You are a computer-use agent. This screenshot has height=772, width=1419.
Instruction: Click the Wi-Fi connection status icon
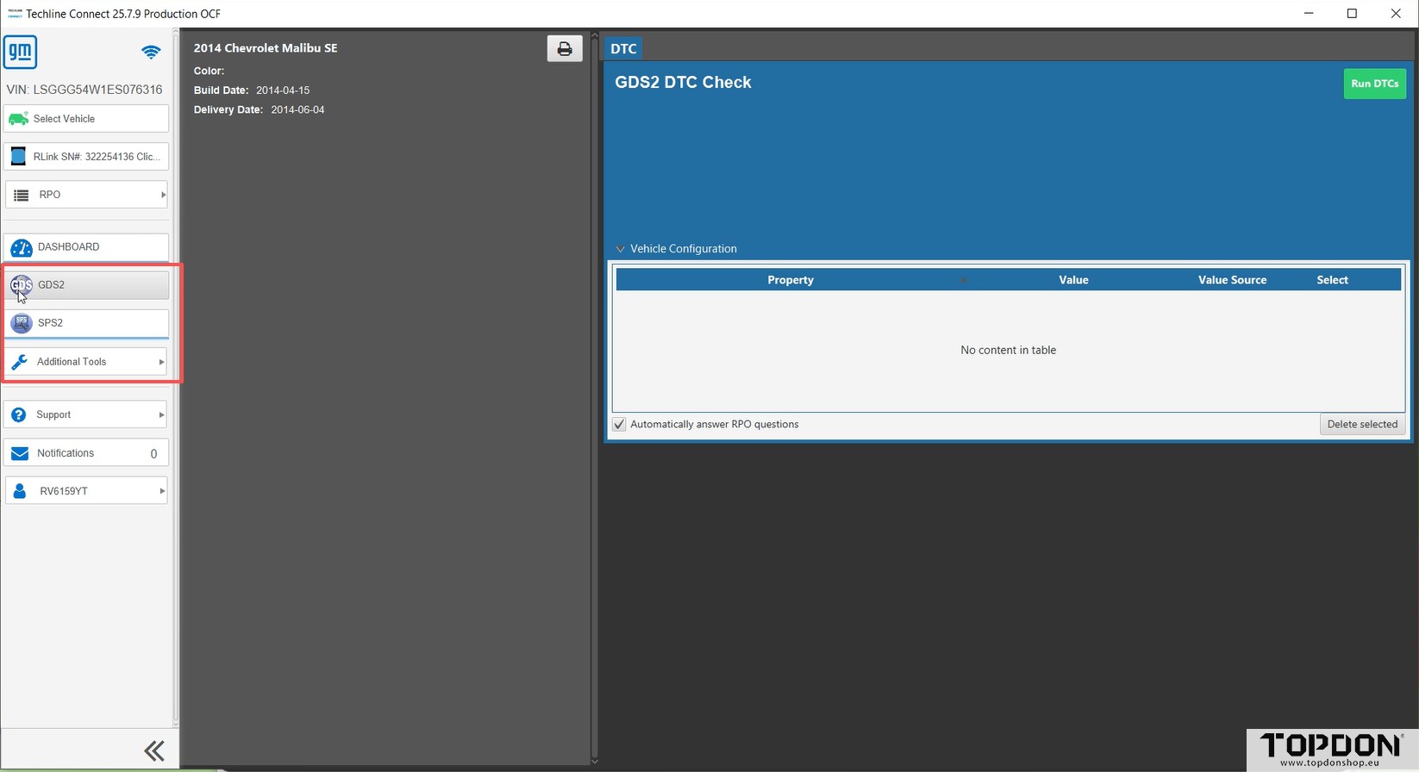coord(151,53)
